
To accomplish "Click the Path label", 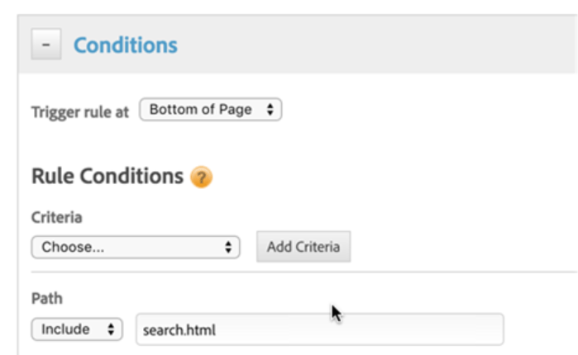I will tap(45, 298).
